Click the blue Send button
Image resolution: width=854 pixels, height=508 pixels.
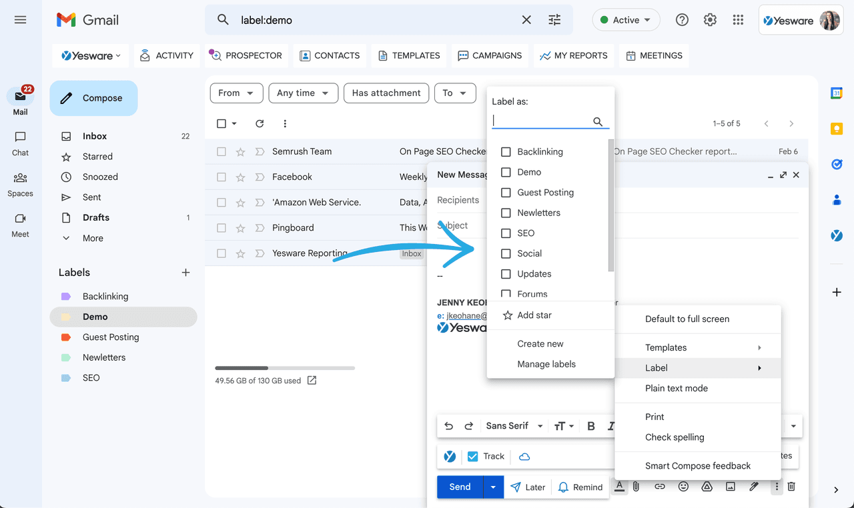coord(460,487)
